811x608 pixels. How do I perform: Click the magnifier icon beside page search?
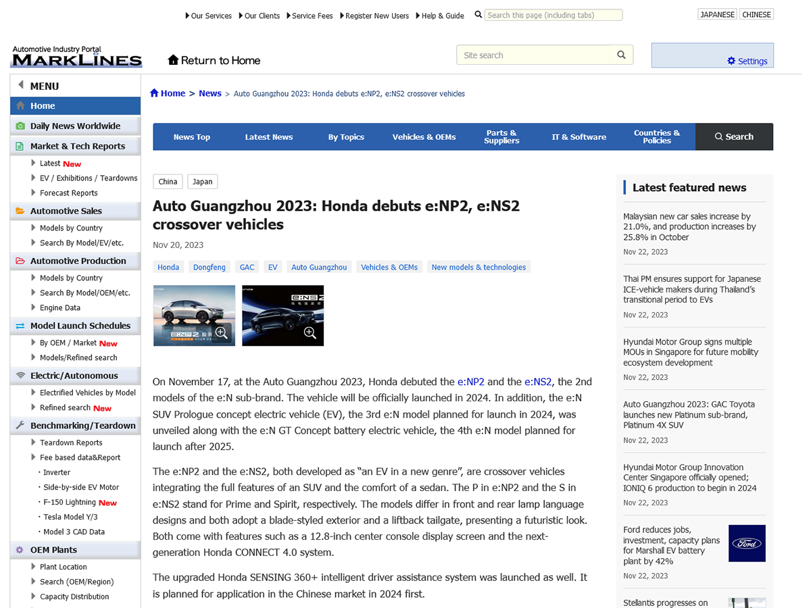click(x=478, y=15)
